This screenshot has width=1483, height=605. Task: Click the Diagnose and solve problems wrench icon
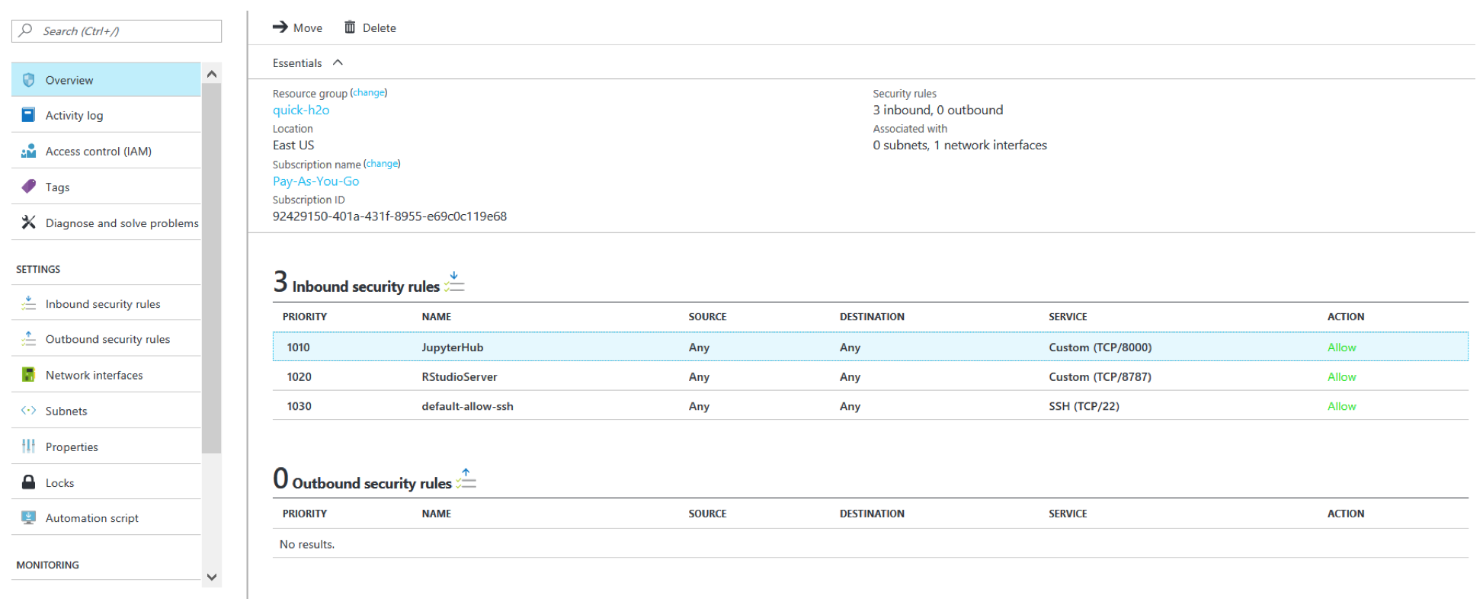[28, 222]
